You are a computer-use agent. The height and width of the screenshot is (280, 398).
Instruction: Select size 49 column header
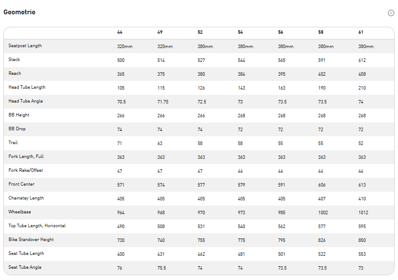(x=160, y=32)
